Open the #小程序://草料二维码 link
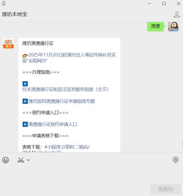This screenshot has width=183, height=196. pos(67,147)
